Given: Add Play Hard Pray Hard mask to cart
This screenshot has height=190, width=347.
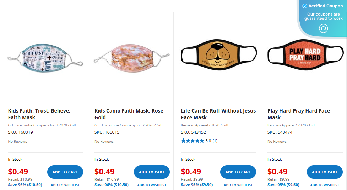Looking at the screenshot, I should click(x=325, y=172).
